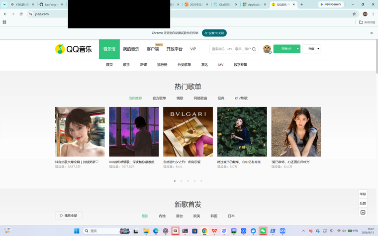Reload the page
This screenshot has height=236, width=378.
(x=21, y=14)
